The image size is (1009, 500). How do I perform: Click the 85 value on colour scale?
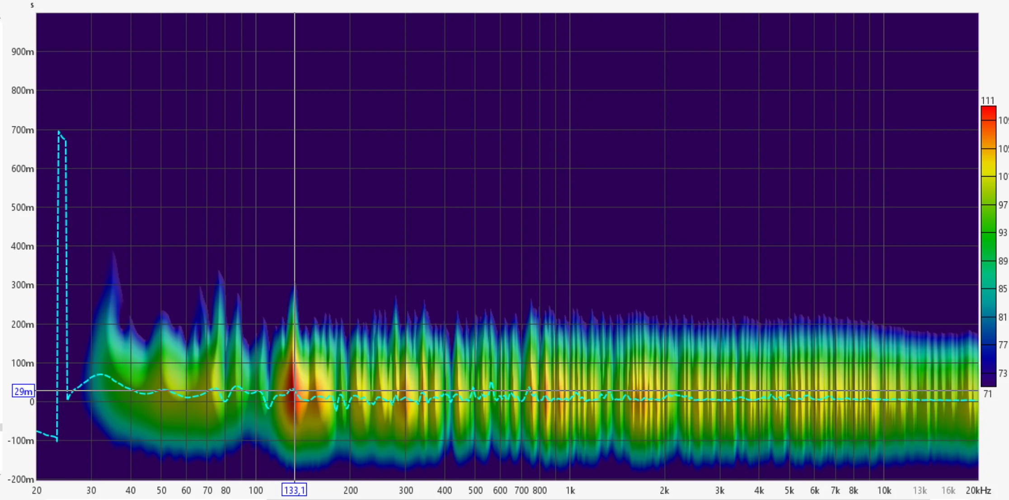pos(1003,289)
